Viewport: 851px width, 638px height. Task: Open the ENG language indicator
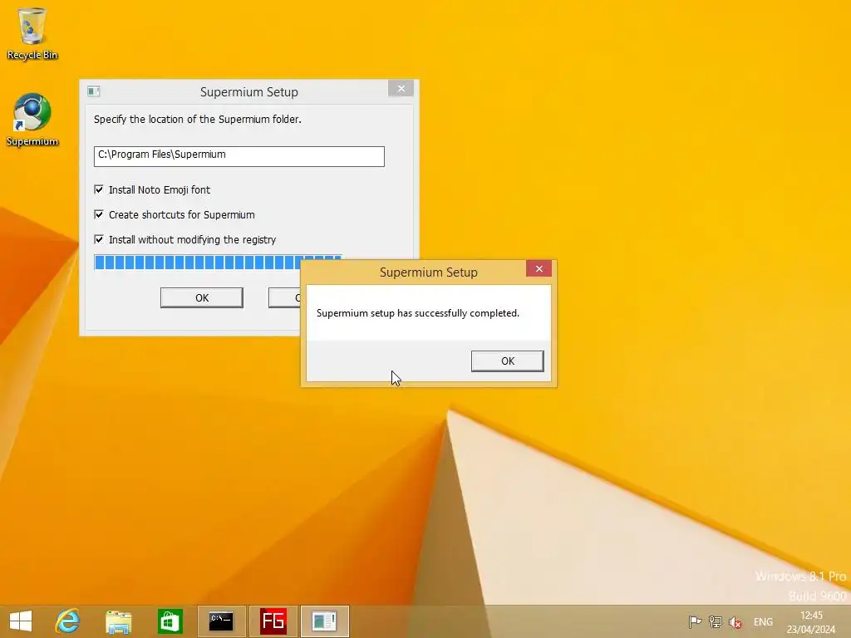[763, 622]
